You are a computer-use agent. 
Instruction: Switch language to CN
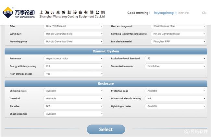point(204,13)
